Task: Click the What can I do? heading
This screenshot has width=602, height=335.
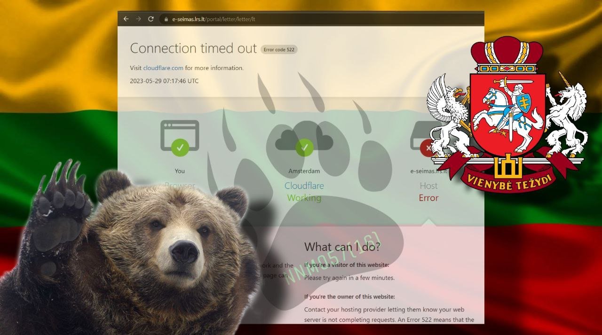Action: 342,247
